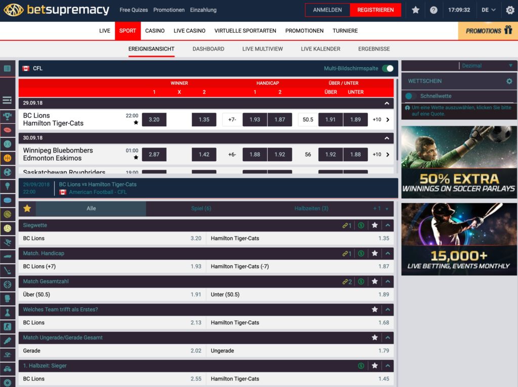Choose the baseball sport icon
Screen dimensions: 518x387
[x=7, y=144]
